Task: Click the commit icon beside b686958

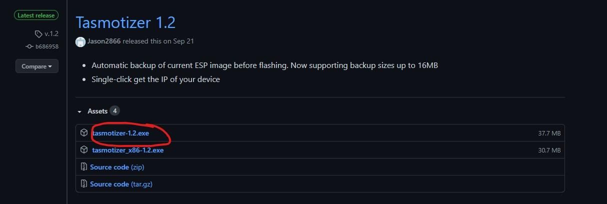Action: click(29, 46)
